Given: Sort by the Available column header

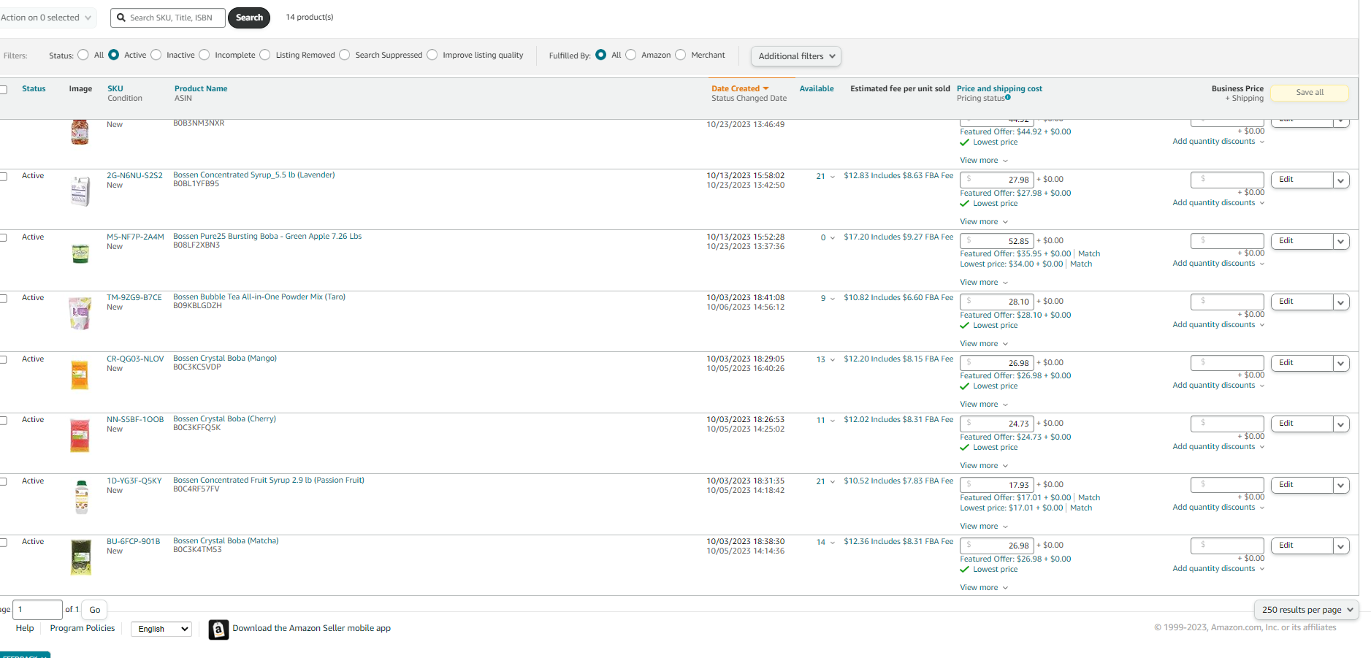Looking at the screenshot, I should [817, 88].
